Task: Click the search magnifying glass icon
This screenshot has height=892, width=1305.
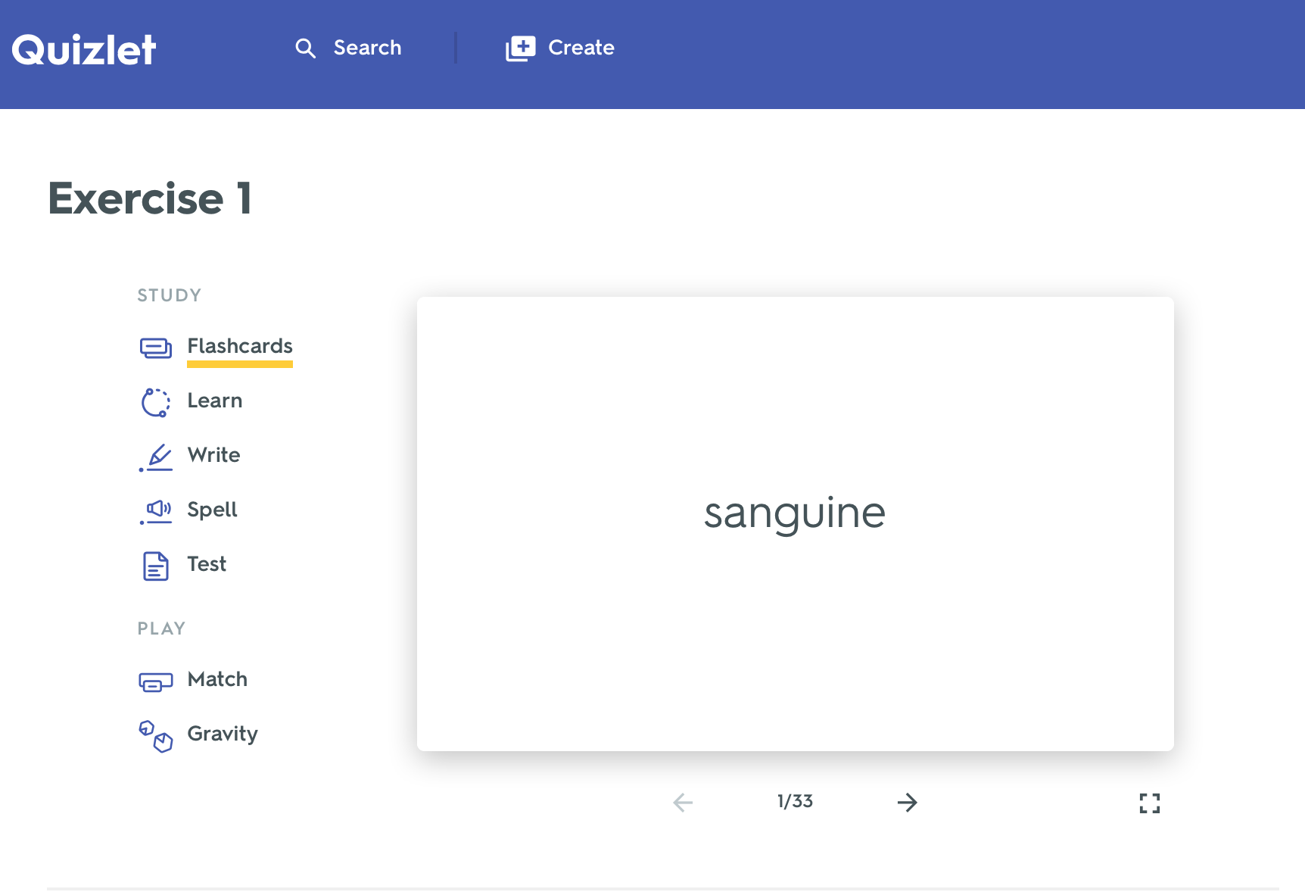Action: pyautogui.click(x=305, y=48)
